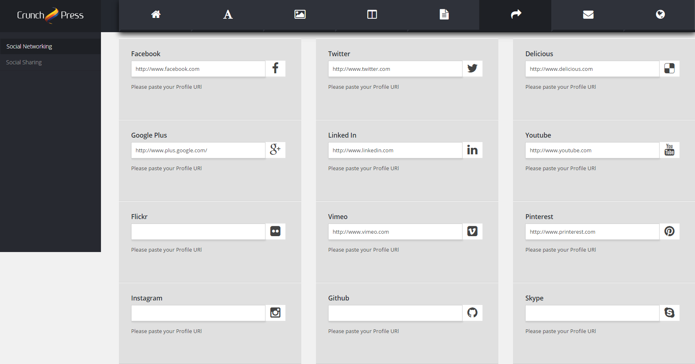Open the Typography letter A tab

point(228,15)
